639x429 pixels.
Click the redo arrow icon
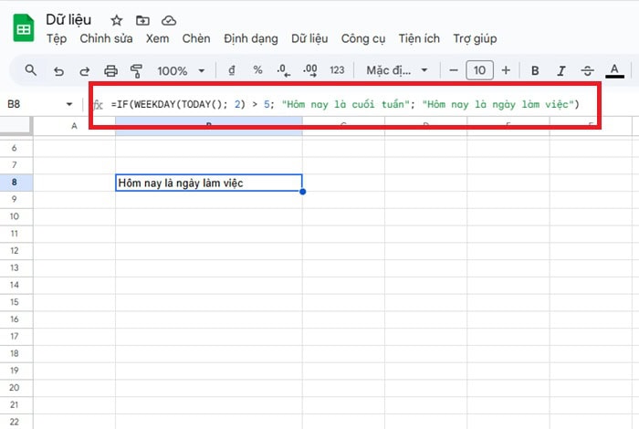pos(85,70)
